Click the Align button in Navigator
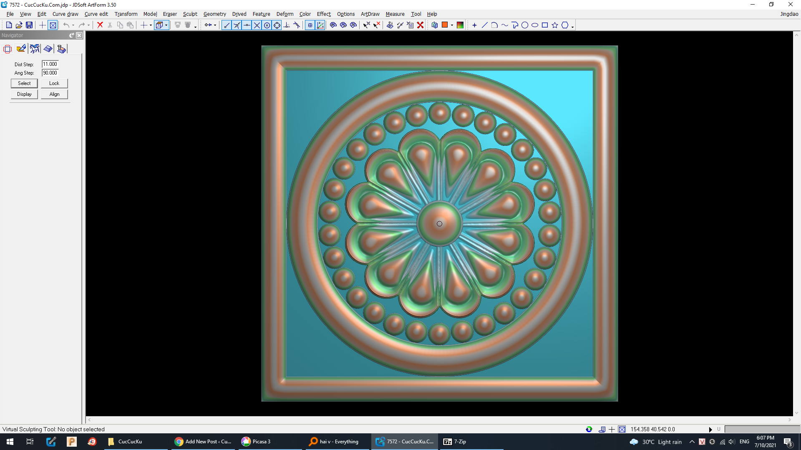The image size is (801, 450). [54, 94]
